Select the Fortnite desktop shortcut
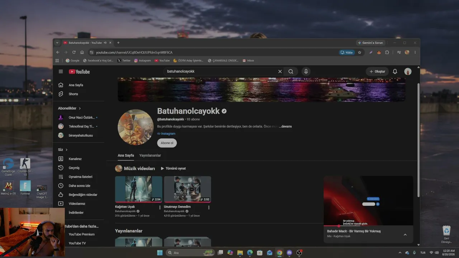Viewport: 459px width, 258px height. coord(25,188)
